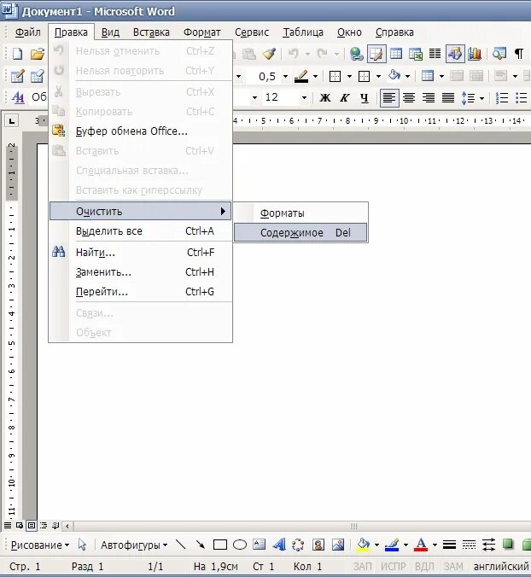This screenshot has width=531, height=577.
Task: Open the Insert Table dropdown arrow
Action: (x=441, y=77)
